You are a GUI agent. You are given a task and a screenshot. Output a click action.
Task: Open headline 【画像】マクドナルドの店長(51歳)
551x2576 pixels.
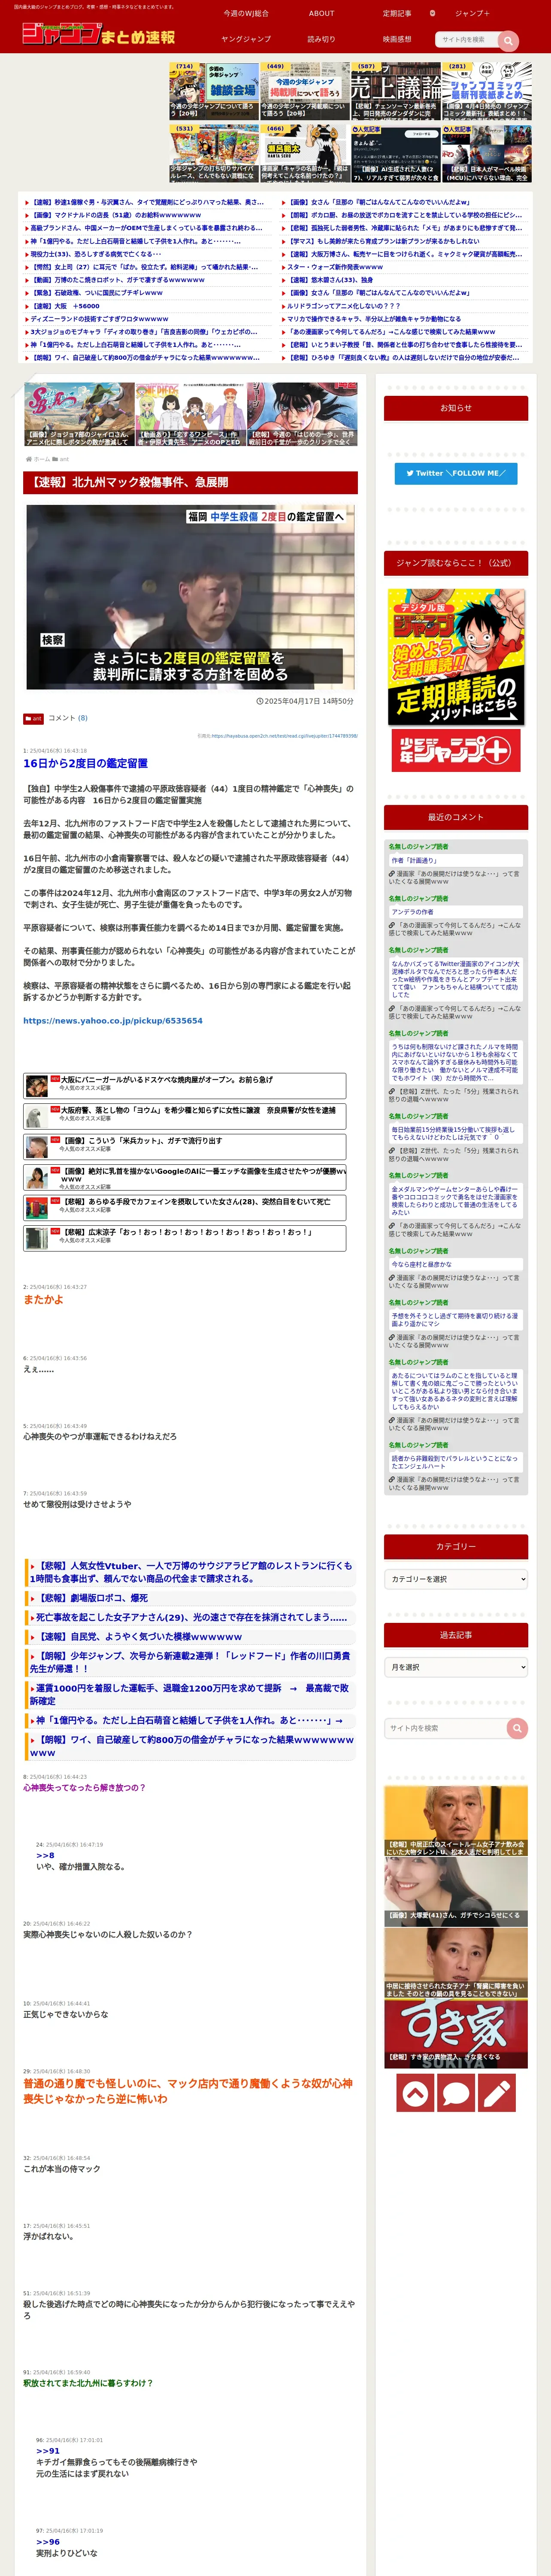click(116, 215)
